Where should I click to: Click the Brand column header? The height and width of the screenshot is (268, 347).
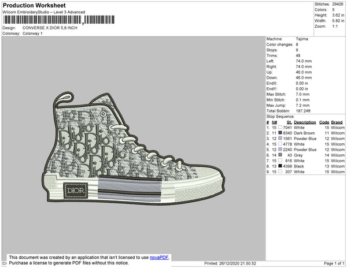pos(337,122)
